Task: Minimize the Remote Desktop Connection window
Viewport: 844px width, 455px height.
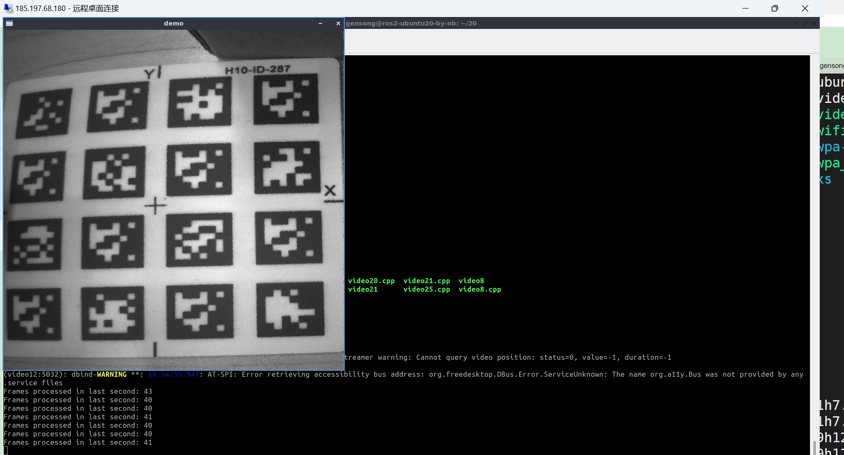Action: pos(745,8)
